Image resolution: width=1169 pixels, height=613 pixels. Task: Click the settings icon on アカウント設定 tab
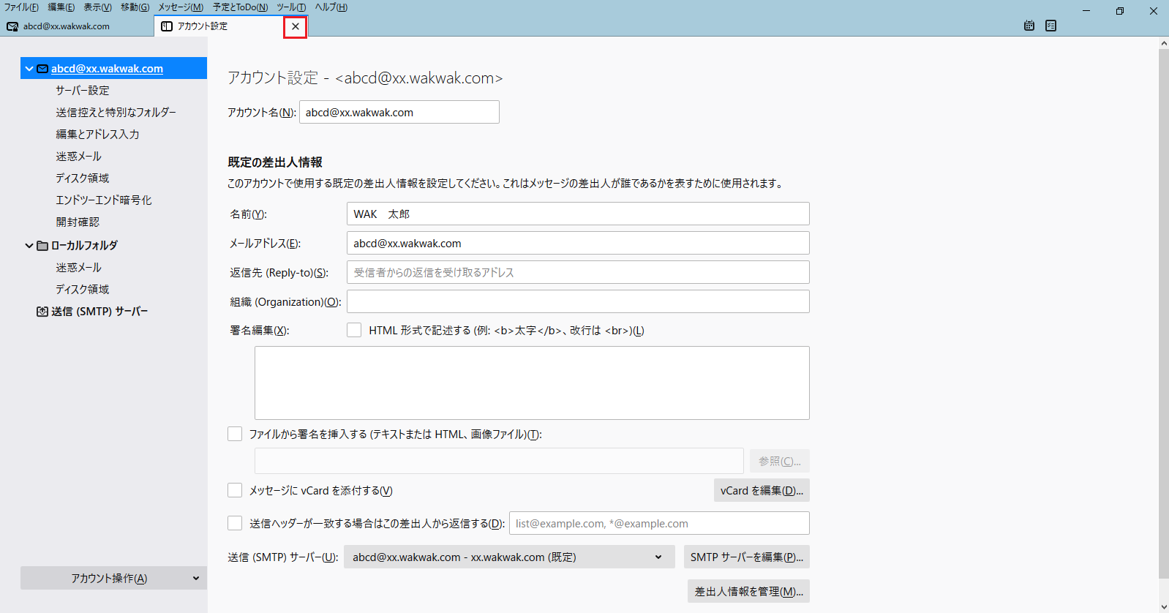pyautogui.click(x=167, y=26)
